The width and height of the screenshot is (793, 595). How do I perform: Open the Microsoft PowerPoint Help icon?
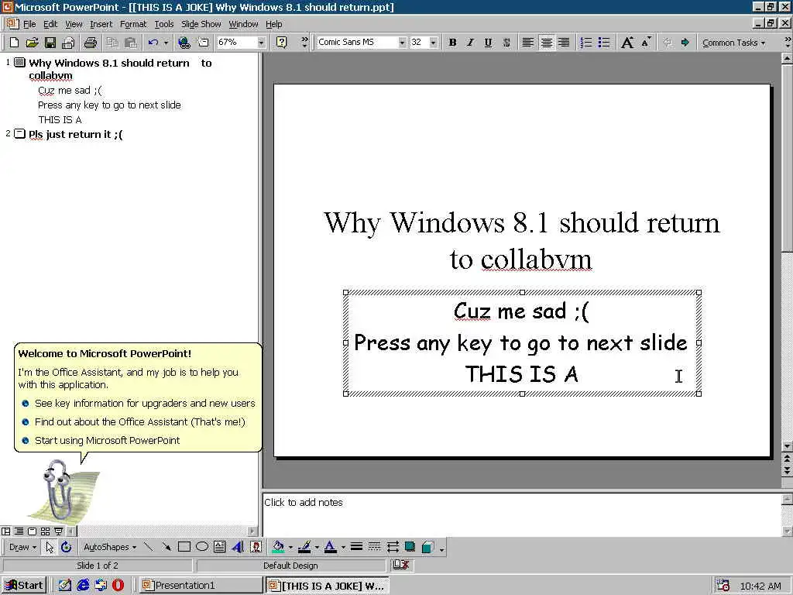[282, 43]
